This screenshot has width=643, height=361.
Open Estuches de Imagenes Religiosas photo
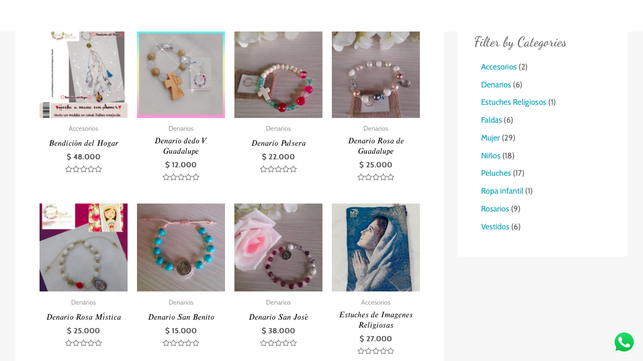[x=376, y=247]
